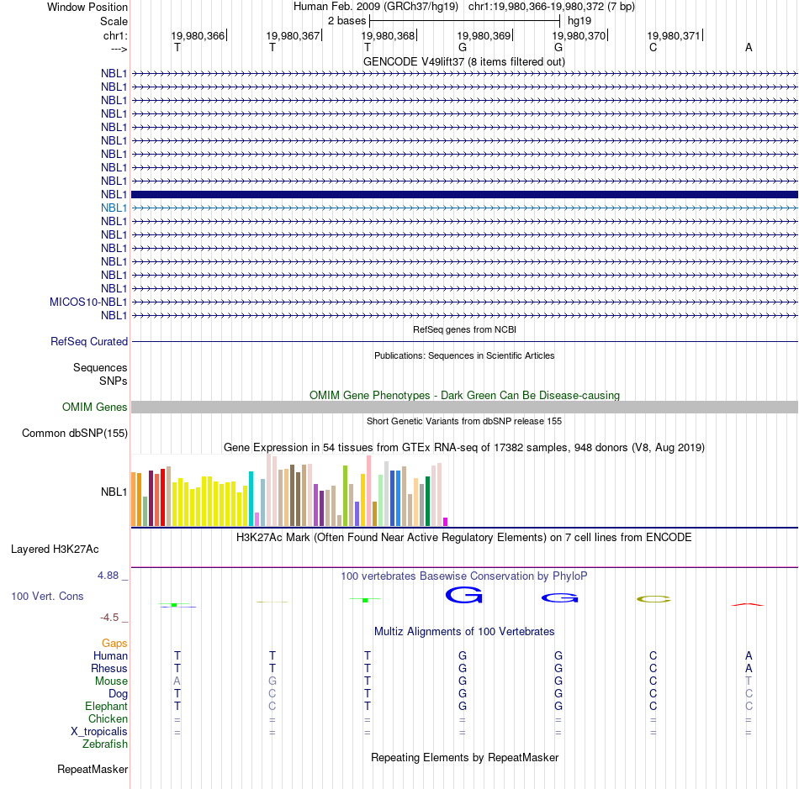The height and width of the screenshot is (789, 799).
Task: Select the Chicken alignment row label
Action: tap(108, 718)
